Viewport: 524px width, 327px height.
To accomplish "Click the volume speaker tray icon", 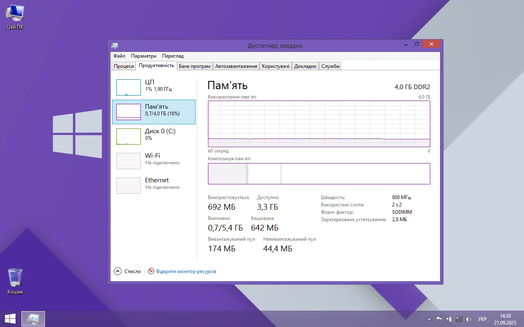I will (x=469, y=319).
